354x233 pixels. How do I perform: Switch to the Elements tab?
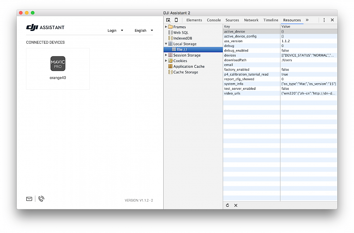(194, 20)
